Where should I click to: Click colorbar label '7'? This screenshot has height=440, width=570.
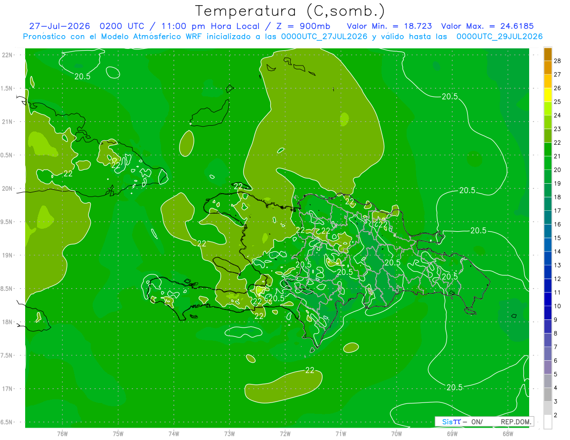(x=556, y=347)
